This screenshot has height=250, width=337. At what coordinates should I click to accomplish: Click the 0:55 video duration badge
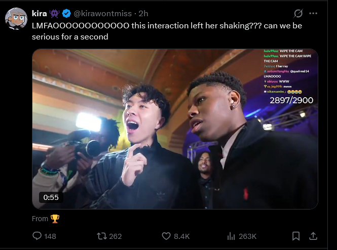(51, 197)
